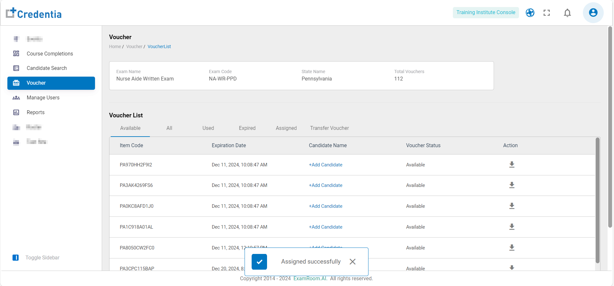Open user profile avatar
The image size is (614, 286).
tap(593, 13)
